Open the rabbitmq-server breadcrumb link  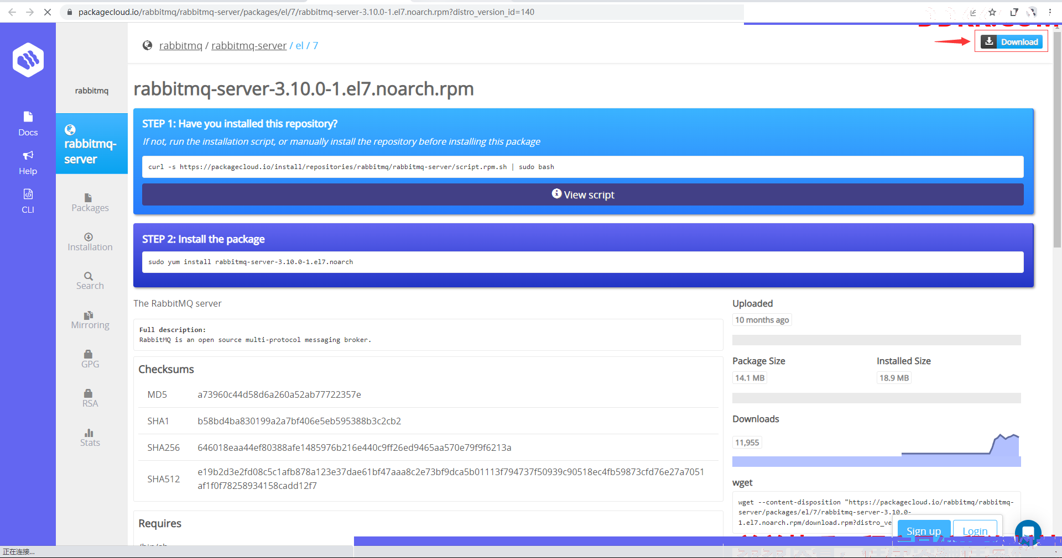(x=249, y=46)
